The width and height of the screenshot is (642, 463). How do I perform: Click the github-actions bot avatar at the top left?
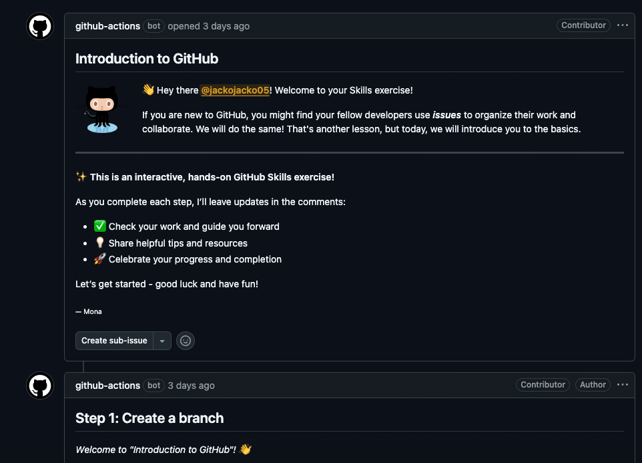click(x=39, y=26)
